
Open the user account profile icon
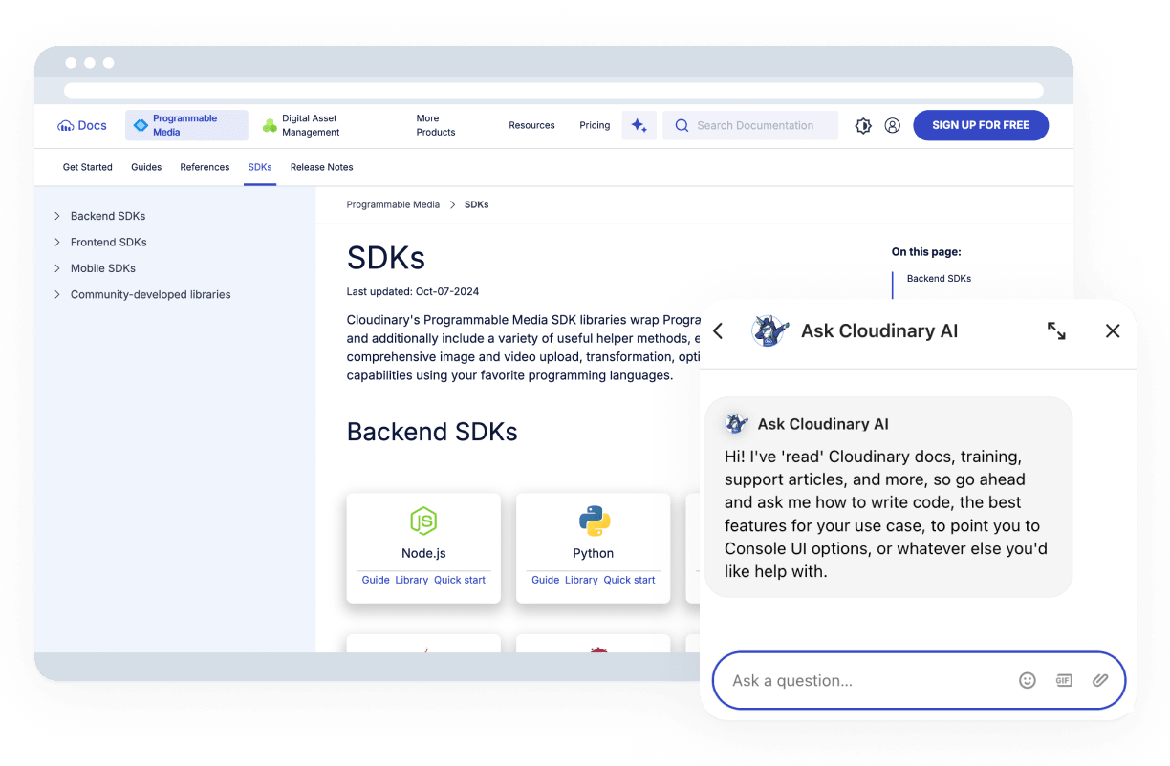click(892, 125)
